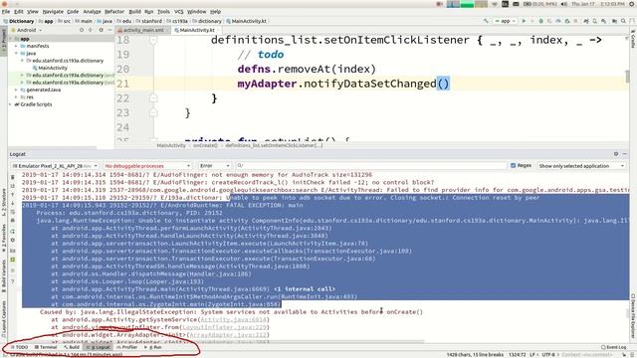Click the Logcat search input field

[x=371, y=166]
